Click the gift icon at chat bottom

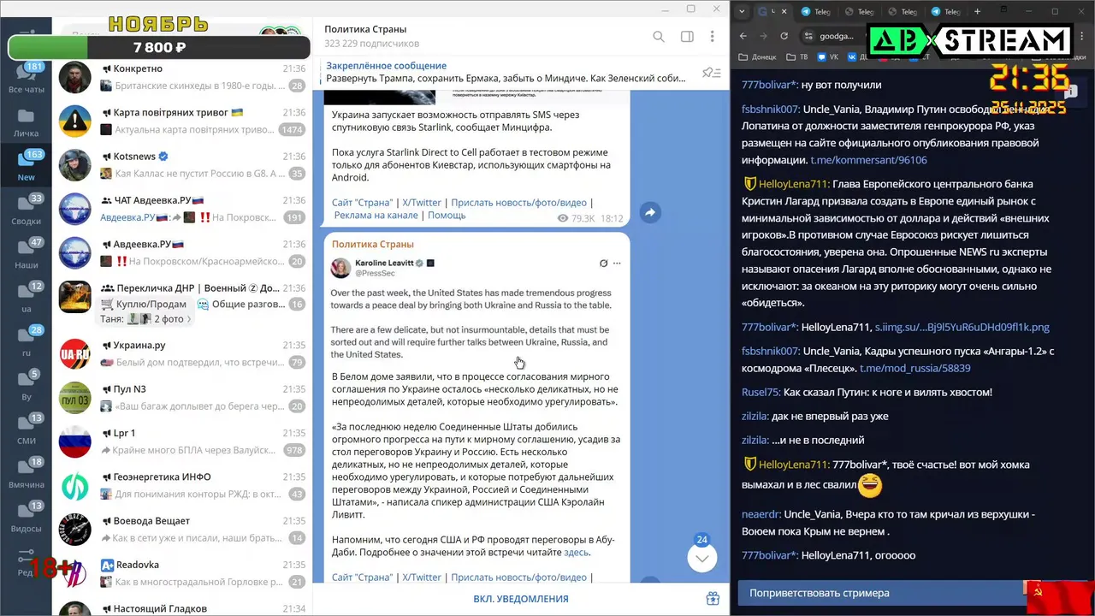[x=713, y=599]
